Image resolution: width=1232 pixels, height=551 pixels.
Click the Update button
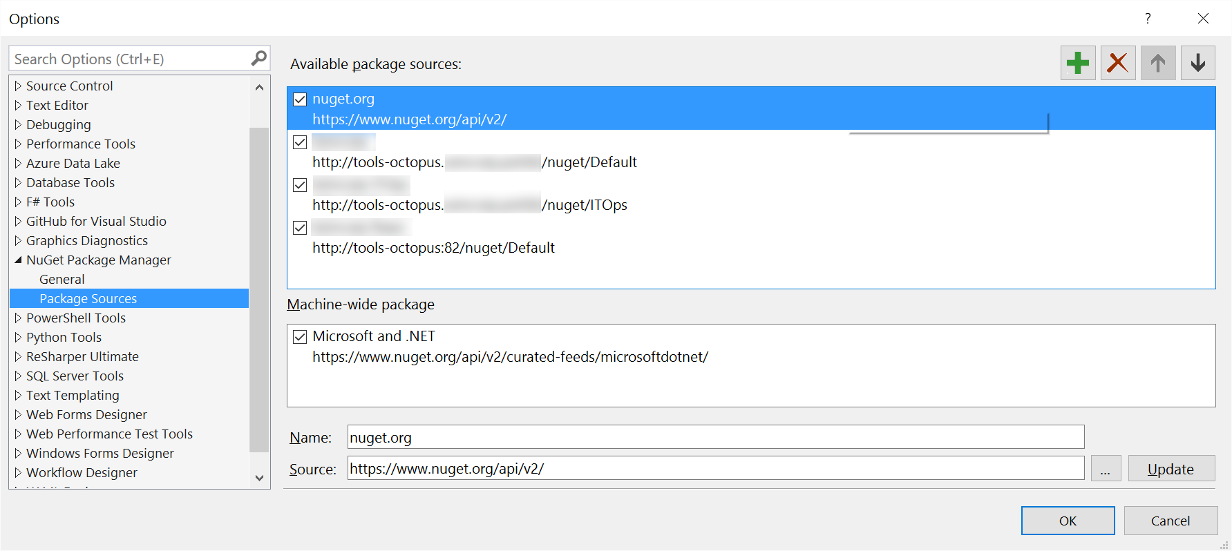click(x=1171, y=469)
